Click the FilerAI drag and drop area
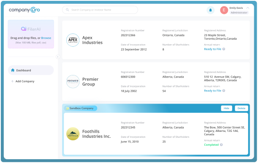 coord(31,34)
